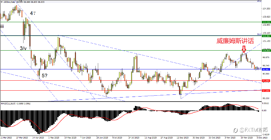Click the 12 Sep 2025 date on the time axis
Screen dimensions: 271x140
coord(183,137)
